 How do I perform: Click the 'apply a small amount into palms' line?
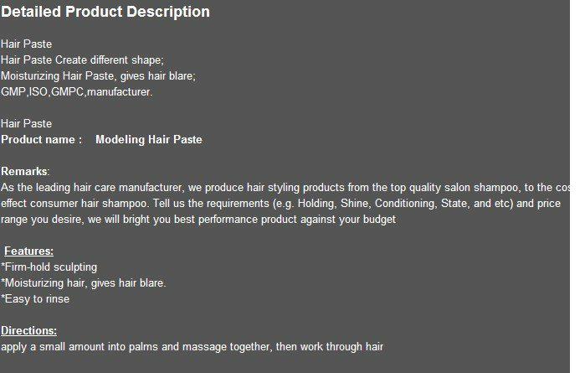point(192,347)
